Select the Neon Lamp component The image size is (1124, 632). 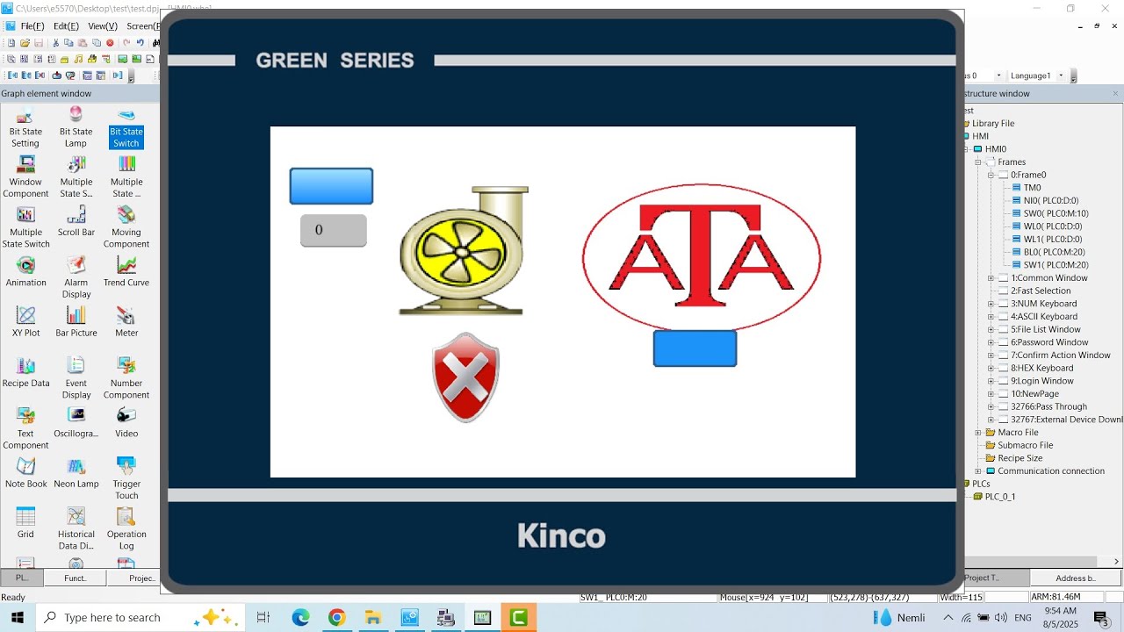tap(76, 472)
